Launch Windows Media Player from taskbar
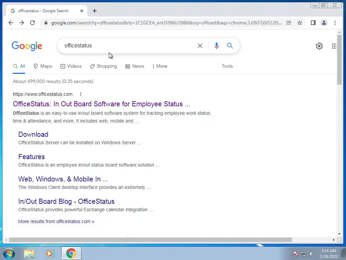 [x=49, y=253]
